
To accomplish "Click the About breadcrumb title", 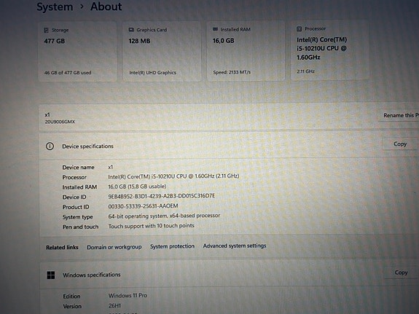I will (x=106, y=7).
